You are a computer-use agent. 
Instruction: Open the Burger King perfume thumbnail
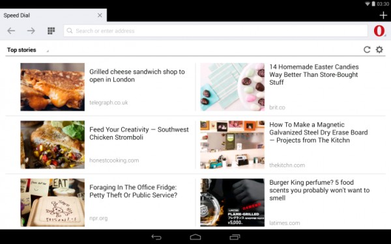click(232, 202)
